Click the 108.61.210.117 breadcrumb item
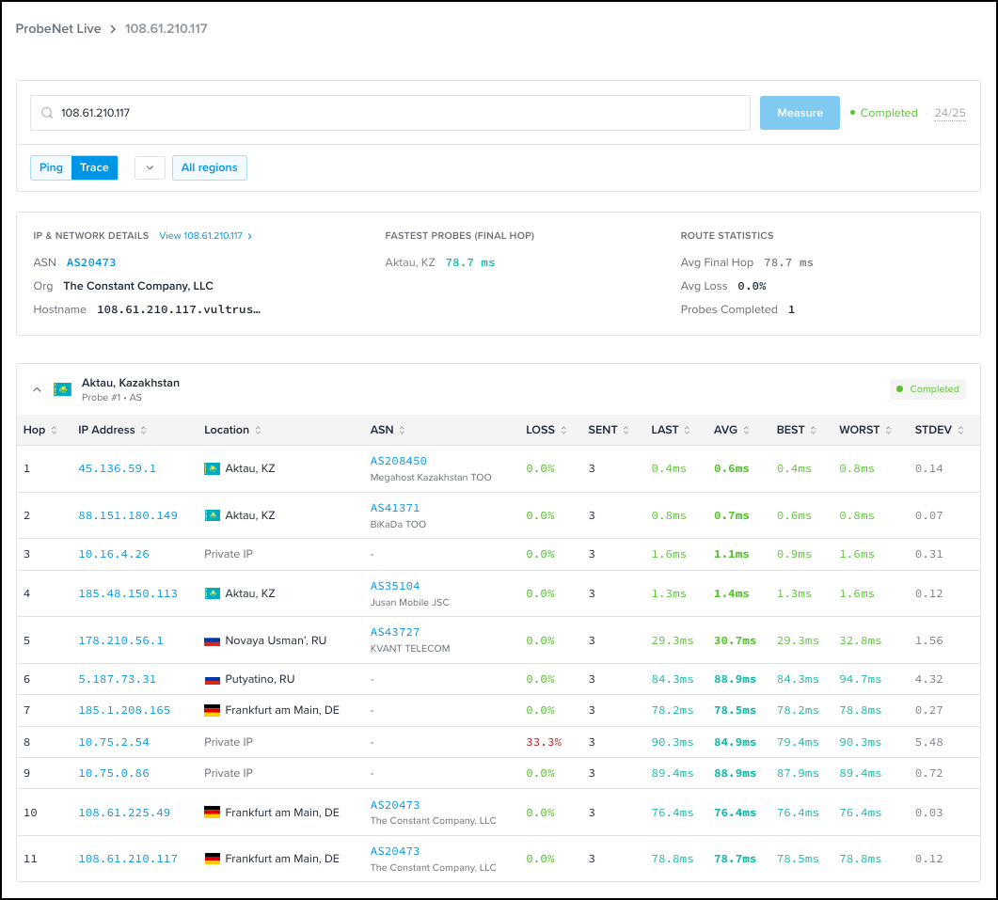Viewport: 998px width, 900px height. [166, 29]
